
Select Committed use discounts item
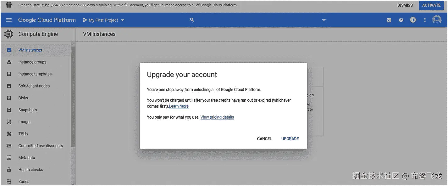click(36, 146)
